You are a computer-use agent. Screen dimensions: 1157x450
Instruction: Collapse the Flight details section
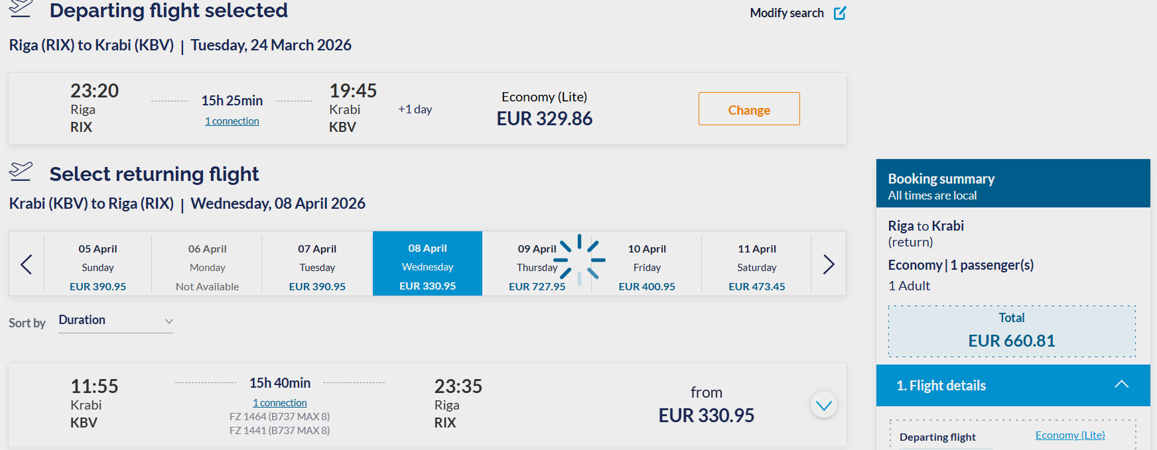[x=1121, y=385]
